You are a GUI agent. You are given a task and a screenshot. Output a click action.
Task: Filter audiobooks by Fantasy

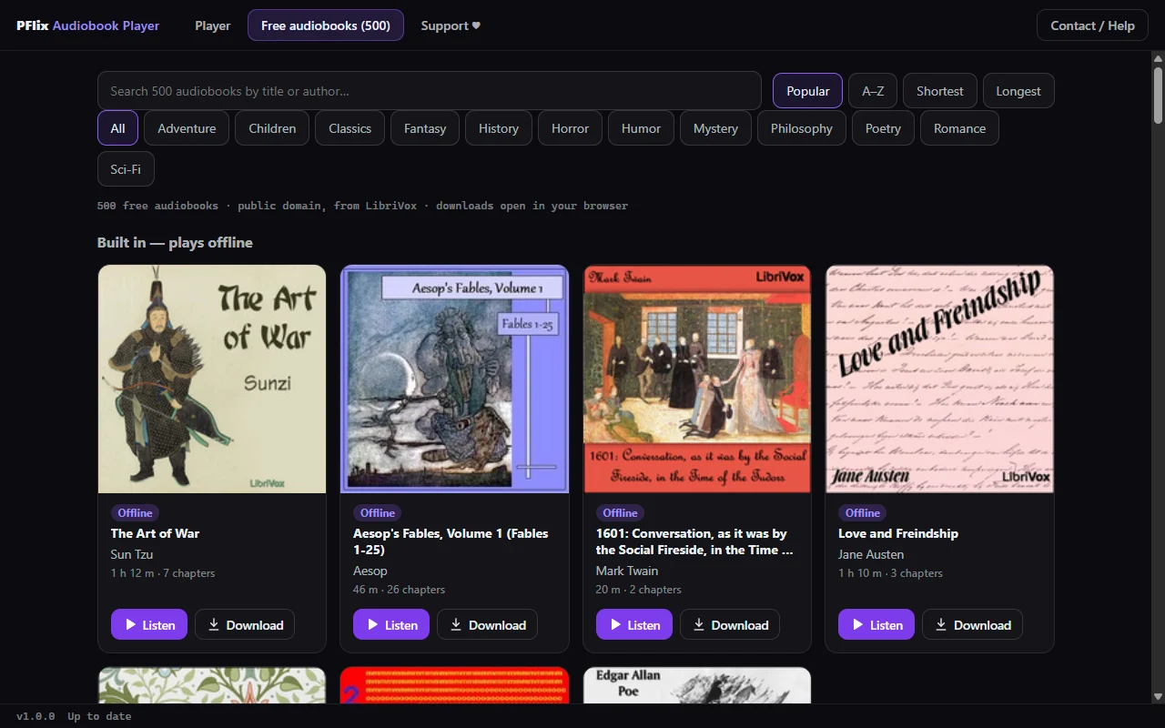[425, 128]
